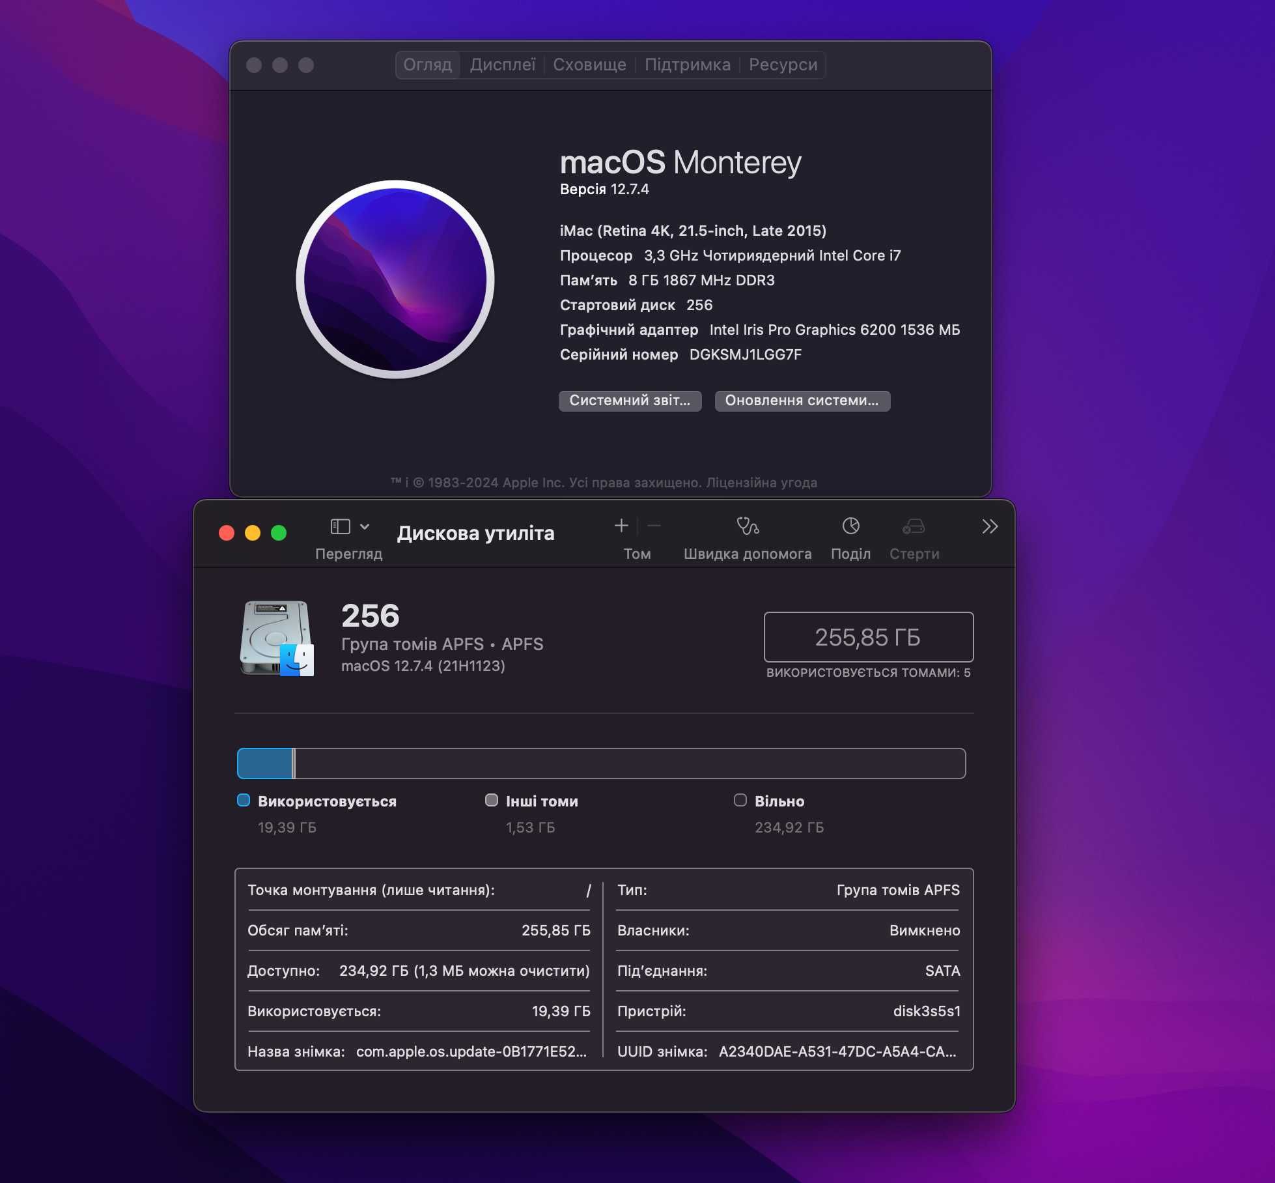Click serial number DGKSMJ1LGG7F
This screenshot has height=1183, width=1275.
coord(746,354)
